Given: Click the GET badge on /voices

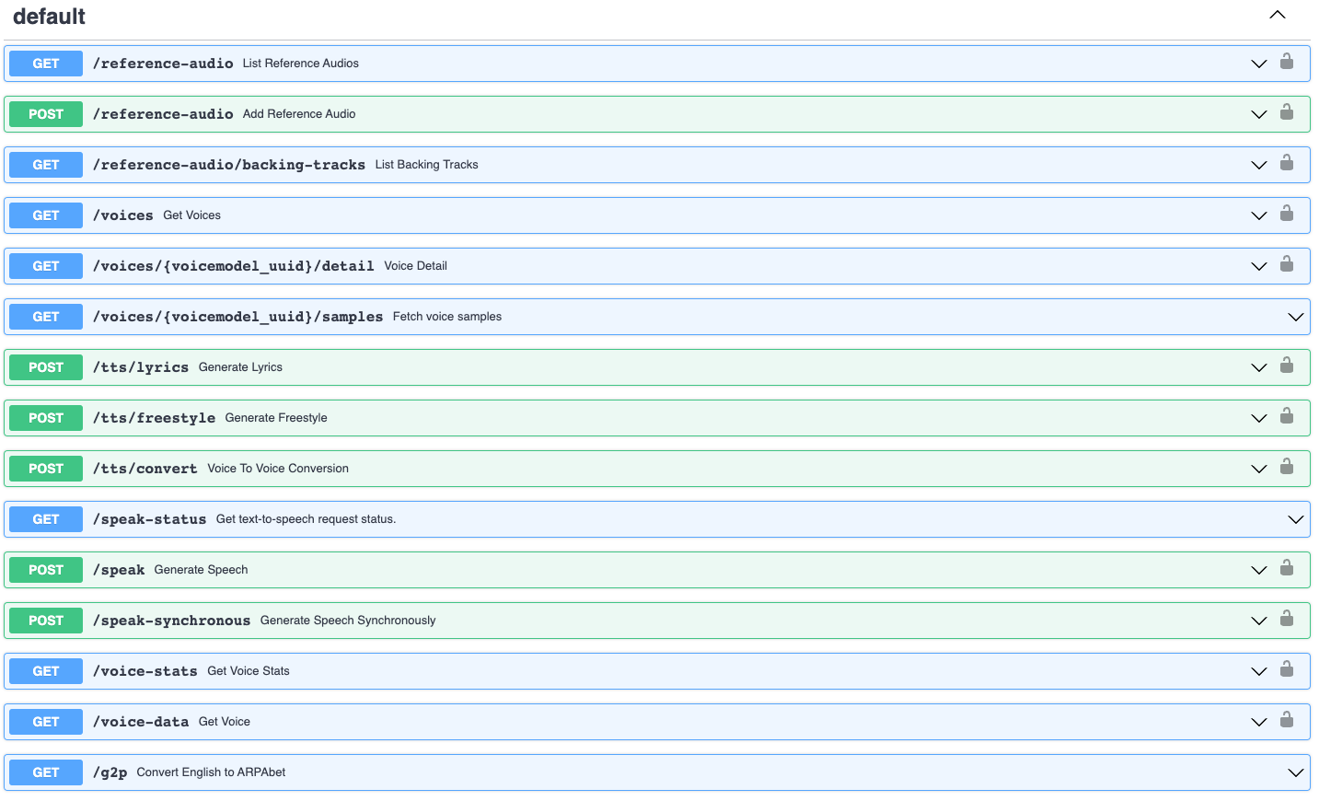Looking at the screenshot, I should (45, 215).
